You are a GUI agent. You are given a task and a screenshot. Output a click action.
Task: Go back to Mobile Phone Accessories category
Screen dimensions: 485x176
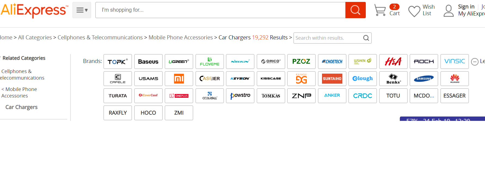[19, 92]
